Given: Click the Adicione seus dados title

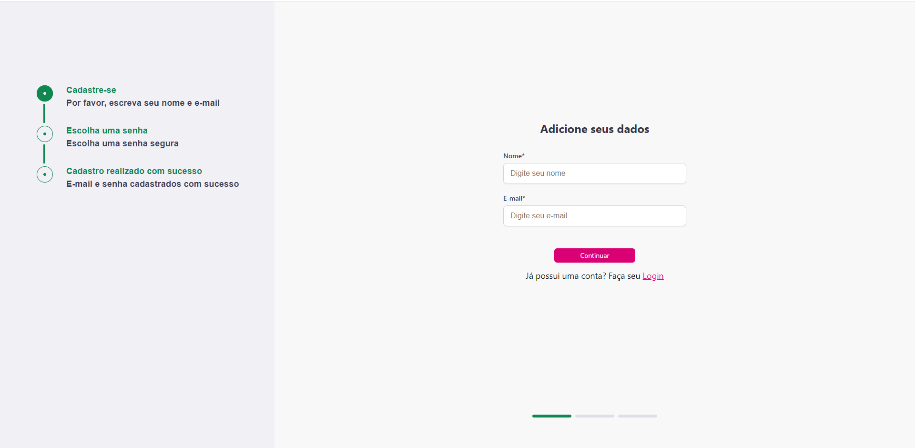Looking at the screenshot, I should [594, 129].
